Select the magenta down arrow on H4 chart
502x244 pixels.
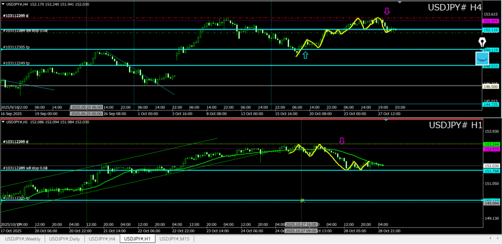(x=387, y=11)
